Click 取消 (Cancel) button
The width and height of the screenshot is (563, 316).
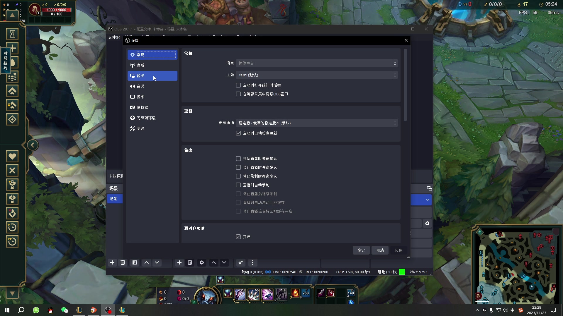[x=379, y=250]
